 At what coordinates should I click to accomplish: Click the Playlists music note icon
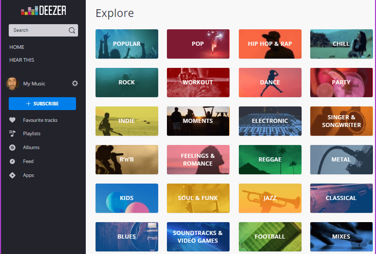(12, 134)
